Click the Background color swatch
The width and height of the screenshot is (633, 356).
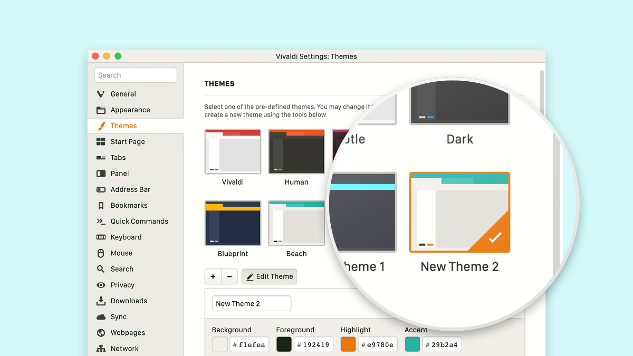tap(219, 344)
